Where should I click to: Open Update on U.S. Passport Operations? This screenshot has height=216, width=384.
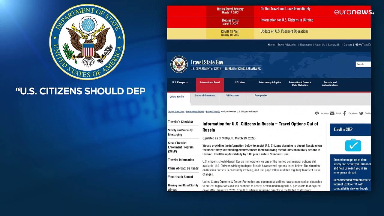(284, 31)
